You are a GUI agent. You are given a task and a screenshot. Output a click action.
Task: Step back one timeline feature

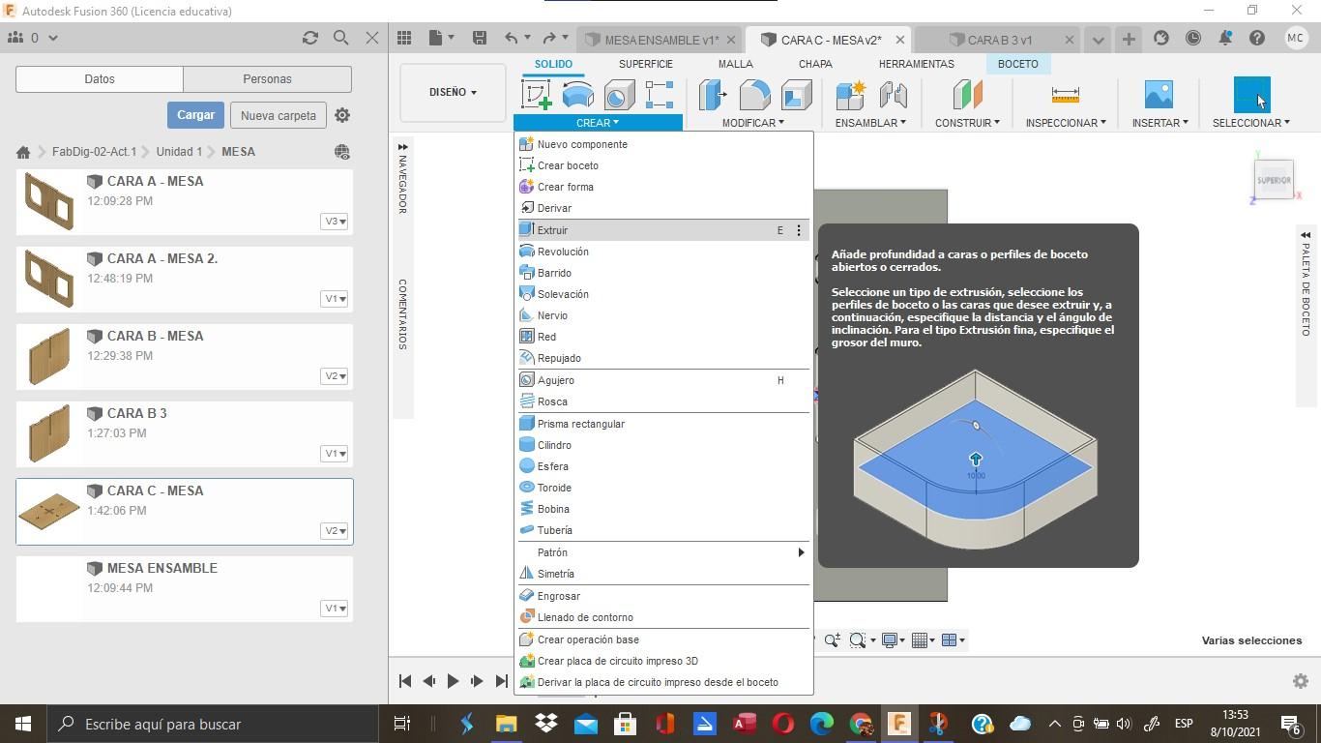tap(429, 681)
